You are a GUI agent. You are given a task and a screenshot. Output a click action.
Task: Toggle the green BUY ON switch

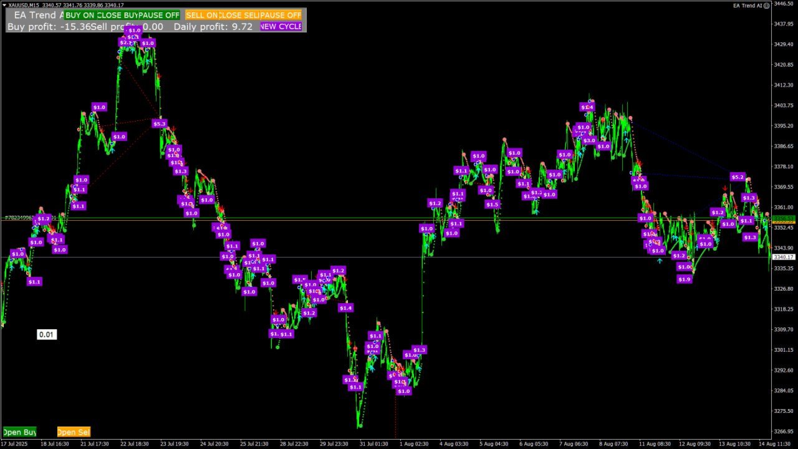tap(80, 15)
